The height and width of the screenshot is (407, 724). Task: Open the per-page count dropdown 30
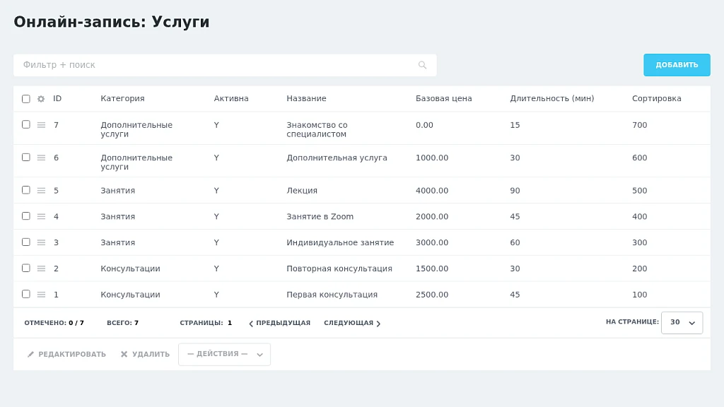coord(682,322)
